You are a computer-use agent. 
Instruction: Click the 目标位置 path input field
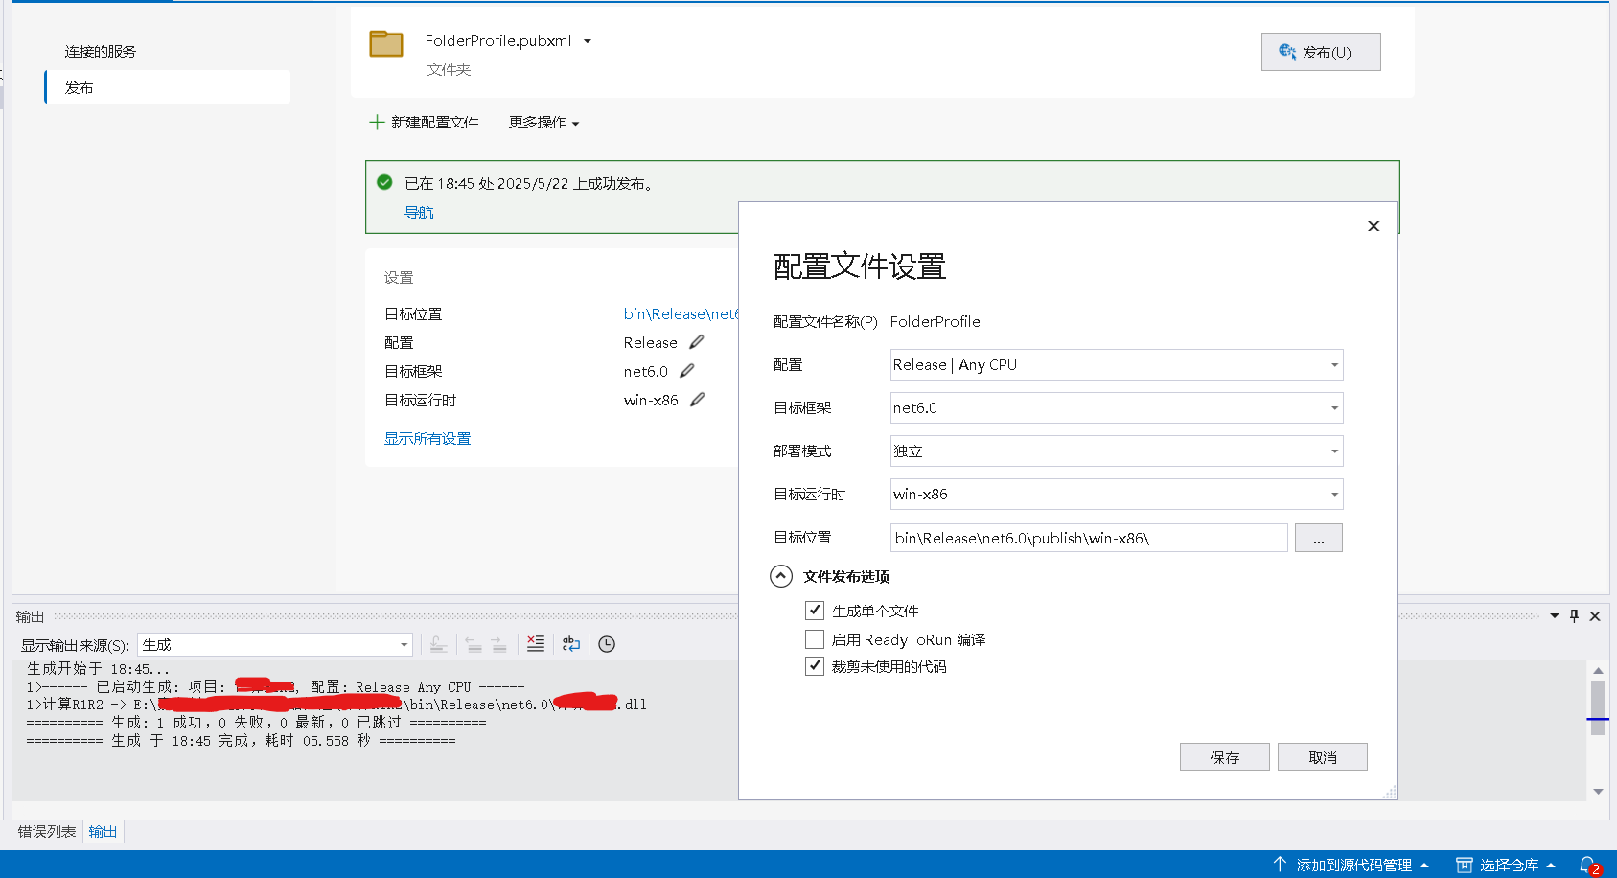click(1088, 537)
